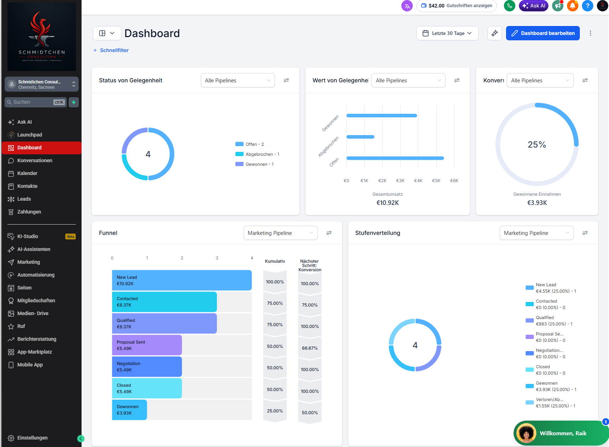This screenshot has height=447, width=609.
Task: Open settings icon of Stufenverteilung widget
Action: [x=585, y=233]
